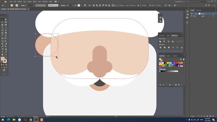217x122 pixels.
Task: Open the brush definition dropdown
Action: (x=59, y=5)
